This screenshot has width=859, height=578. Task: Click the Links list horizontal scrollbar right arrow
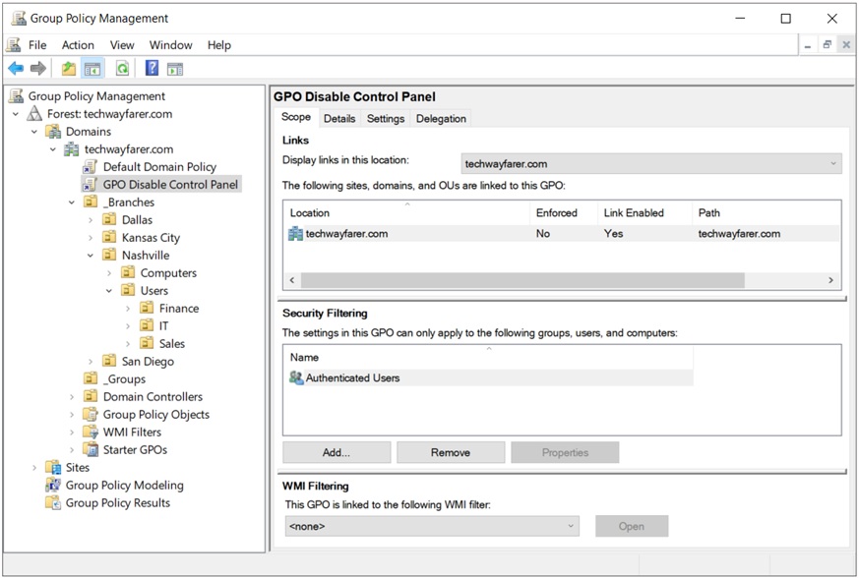click(831, 280)
